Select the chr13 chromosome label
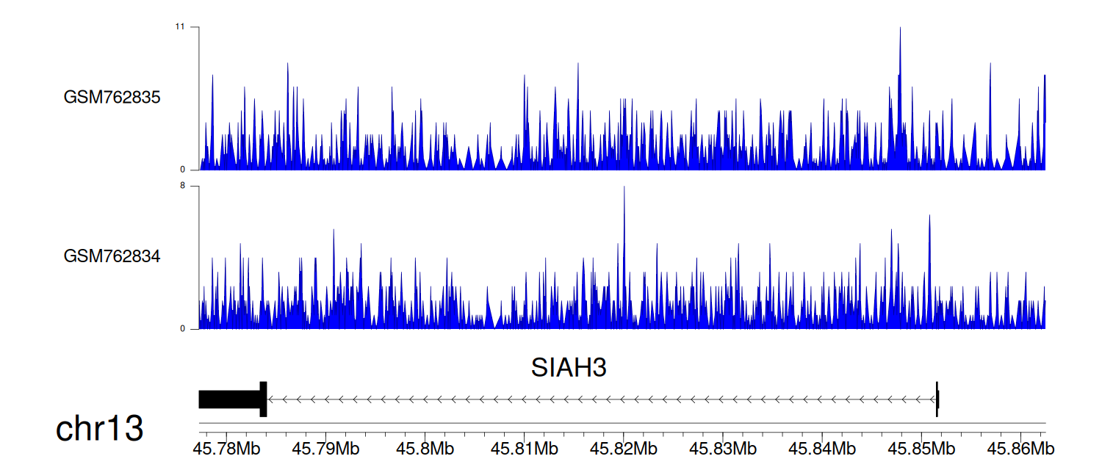Viewport: 1102px width, 470px height. click(x=99, y=429)
